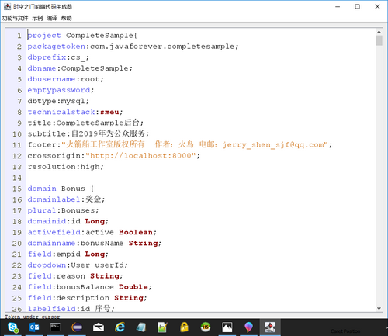
Task: Click the scrollbar down arrow
Action: [x=379, y=308]
